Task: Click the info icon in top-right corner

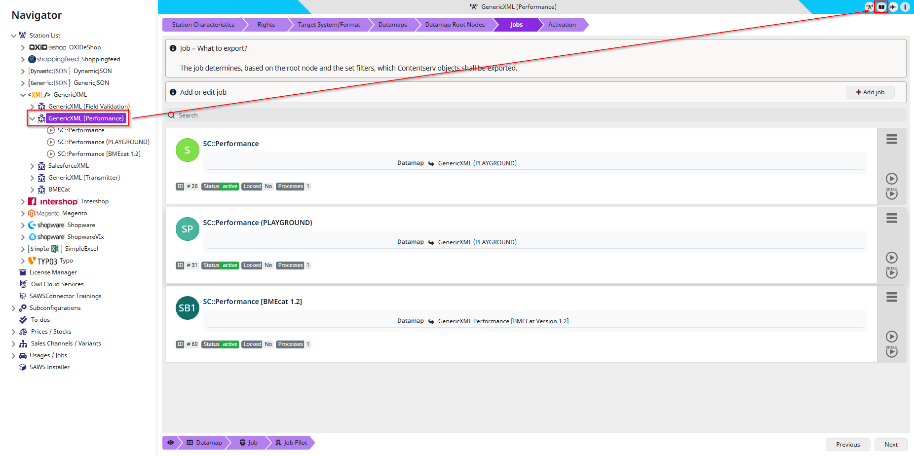Action: [905, 7]
